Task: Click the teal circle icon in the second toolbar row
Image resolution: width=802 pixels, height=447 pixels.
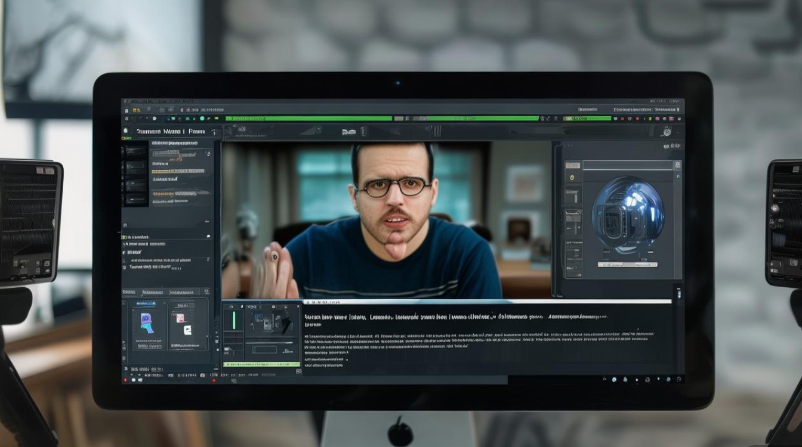Action: point(202,119)
